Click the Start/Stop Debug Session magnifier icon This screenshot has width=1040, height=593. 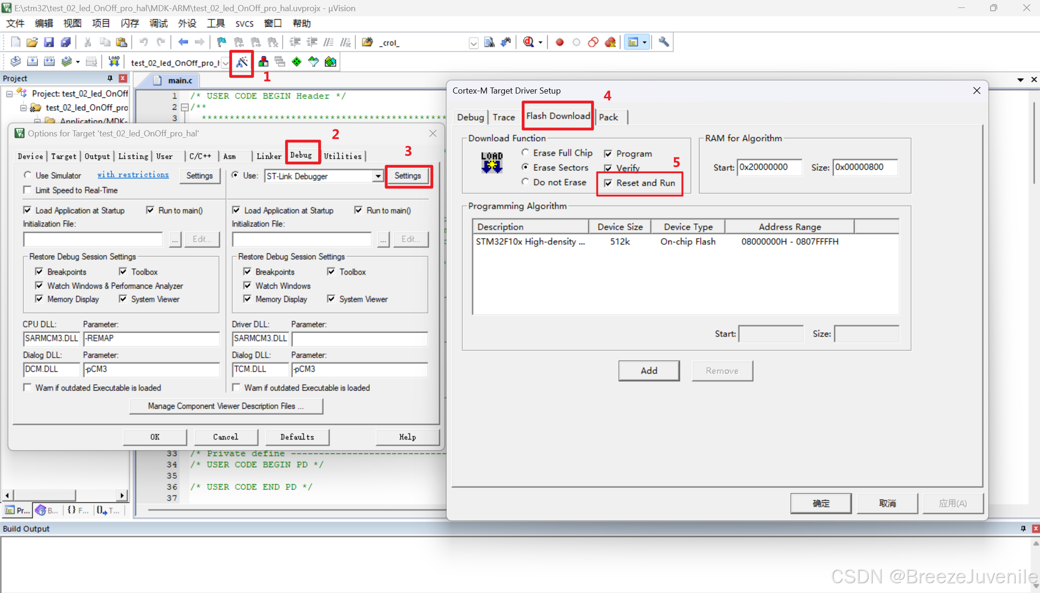point(529,42)
